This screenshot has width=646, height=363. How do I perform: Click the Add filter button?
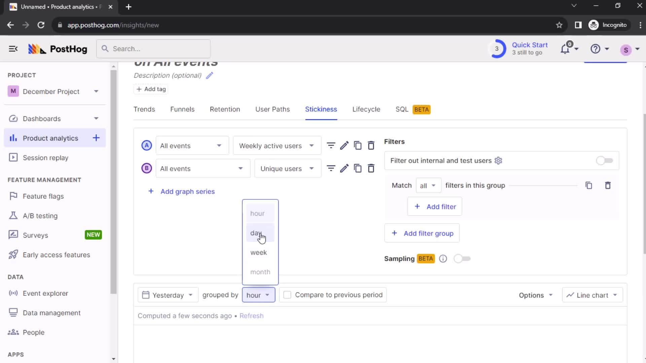[435, 207]
